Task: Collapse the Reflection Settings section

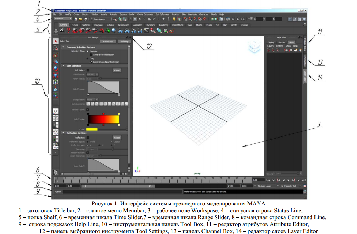Action: coord(63,133)
